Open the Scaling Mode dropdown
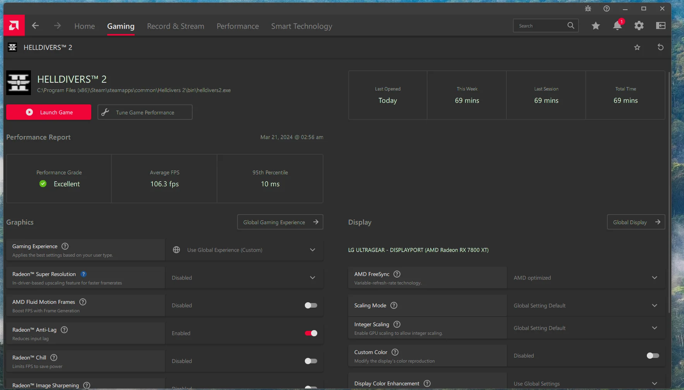Screen dimensions: 684x390 (586, 305)
